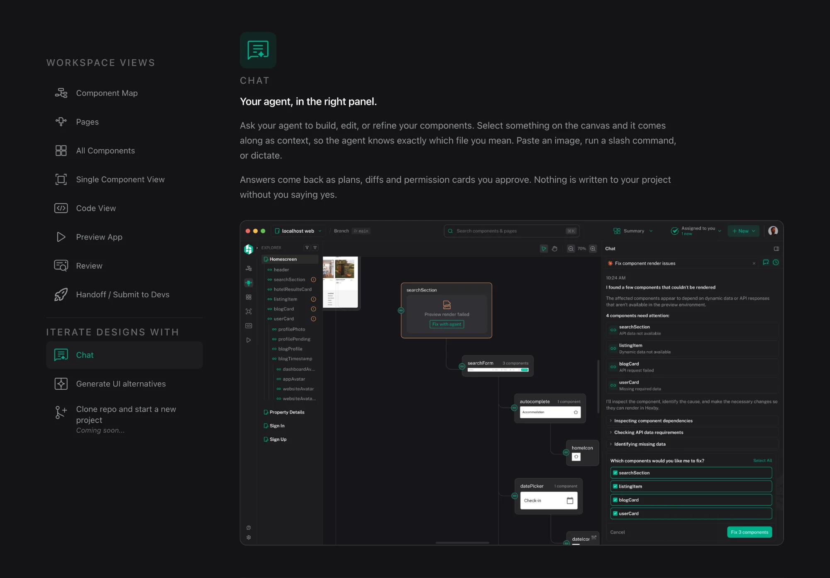
Task: Uncheck the userCard checkbox
Action: point(615,513)
